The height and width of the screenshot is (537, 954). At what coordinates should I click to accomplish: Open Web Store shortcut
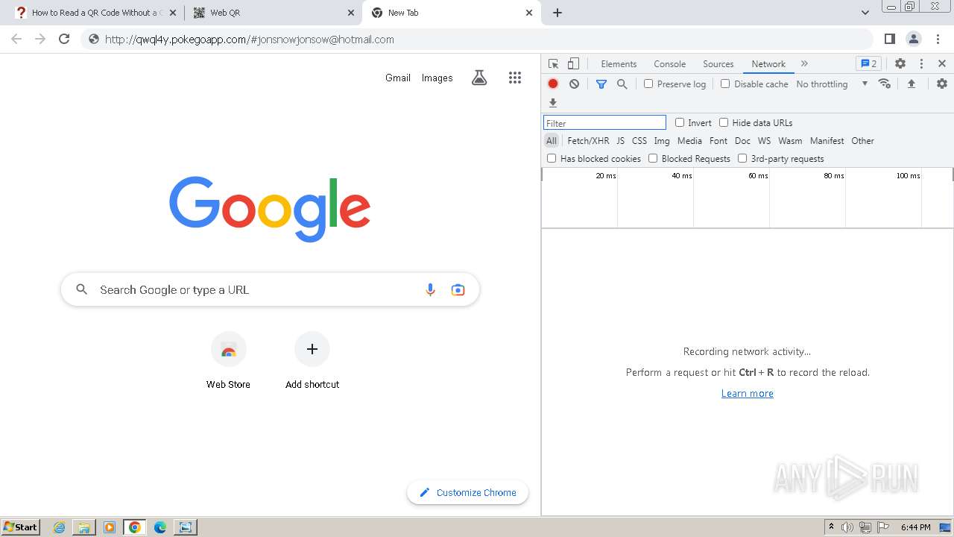pyautogui.click(x=228, y=362)
